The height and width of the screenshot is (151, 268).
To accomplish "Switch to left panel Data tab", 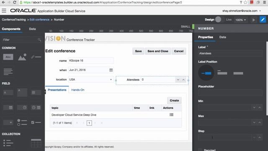I will click(x=32, y=29).
